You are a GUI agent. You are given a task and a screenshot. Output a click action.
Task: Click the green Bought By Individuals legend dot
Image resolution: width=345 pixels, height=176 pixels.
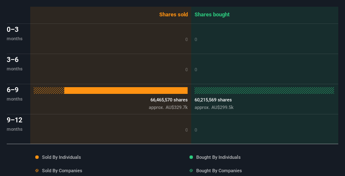pos(191,157)
